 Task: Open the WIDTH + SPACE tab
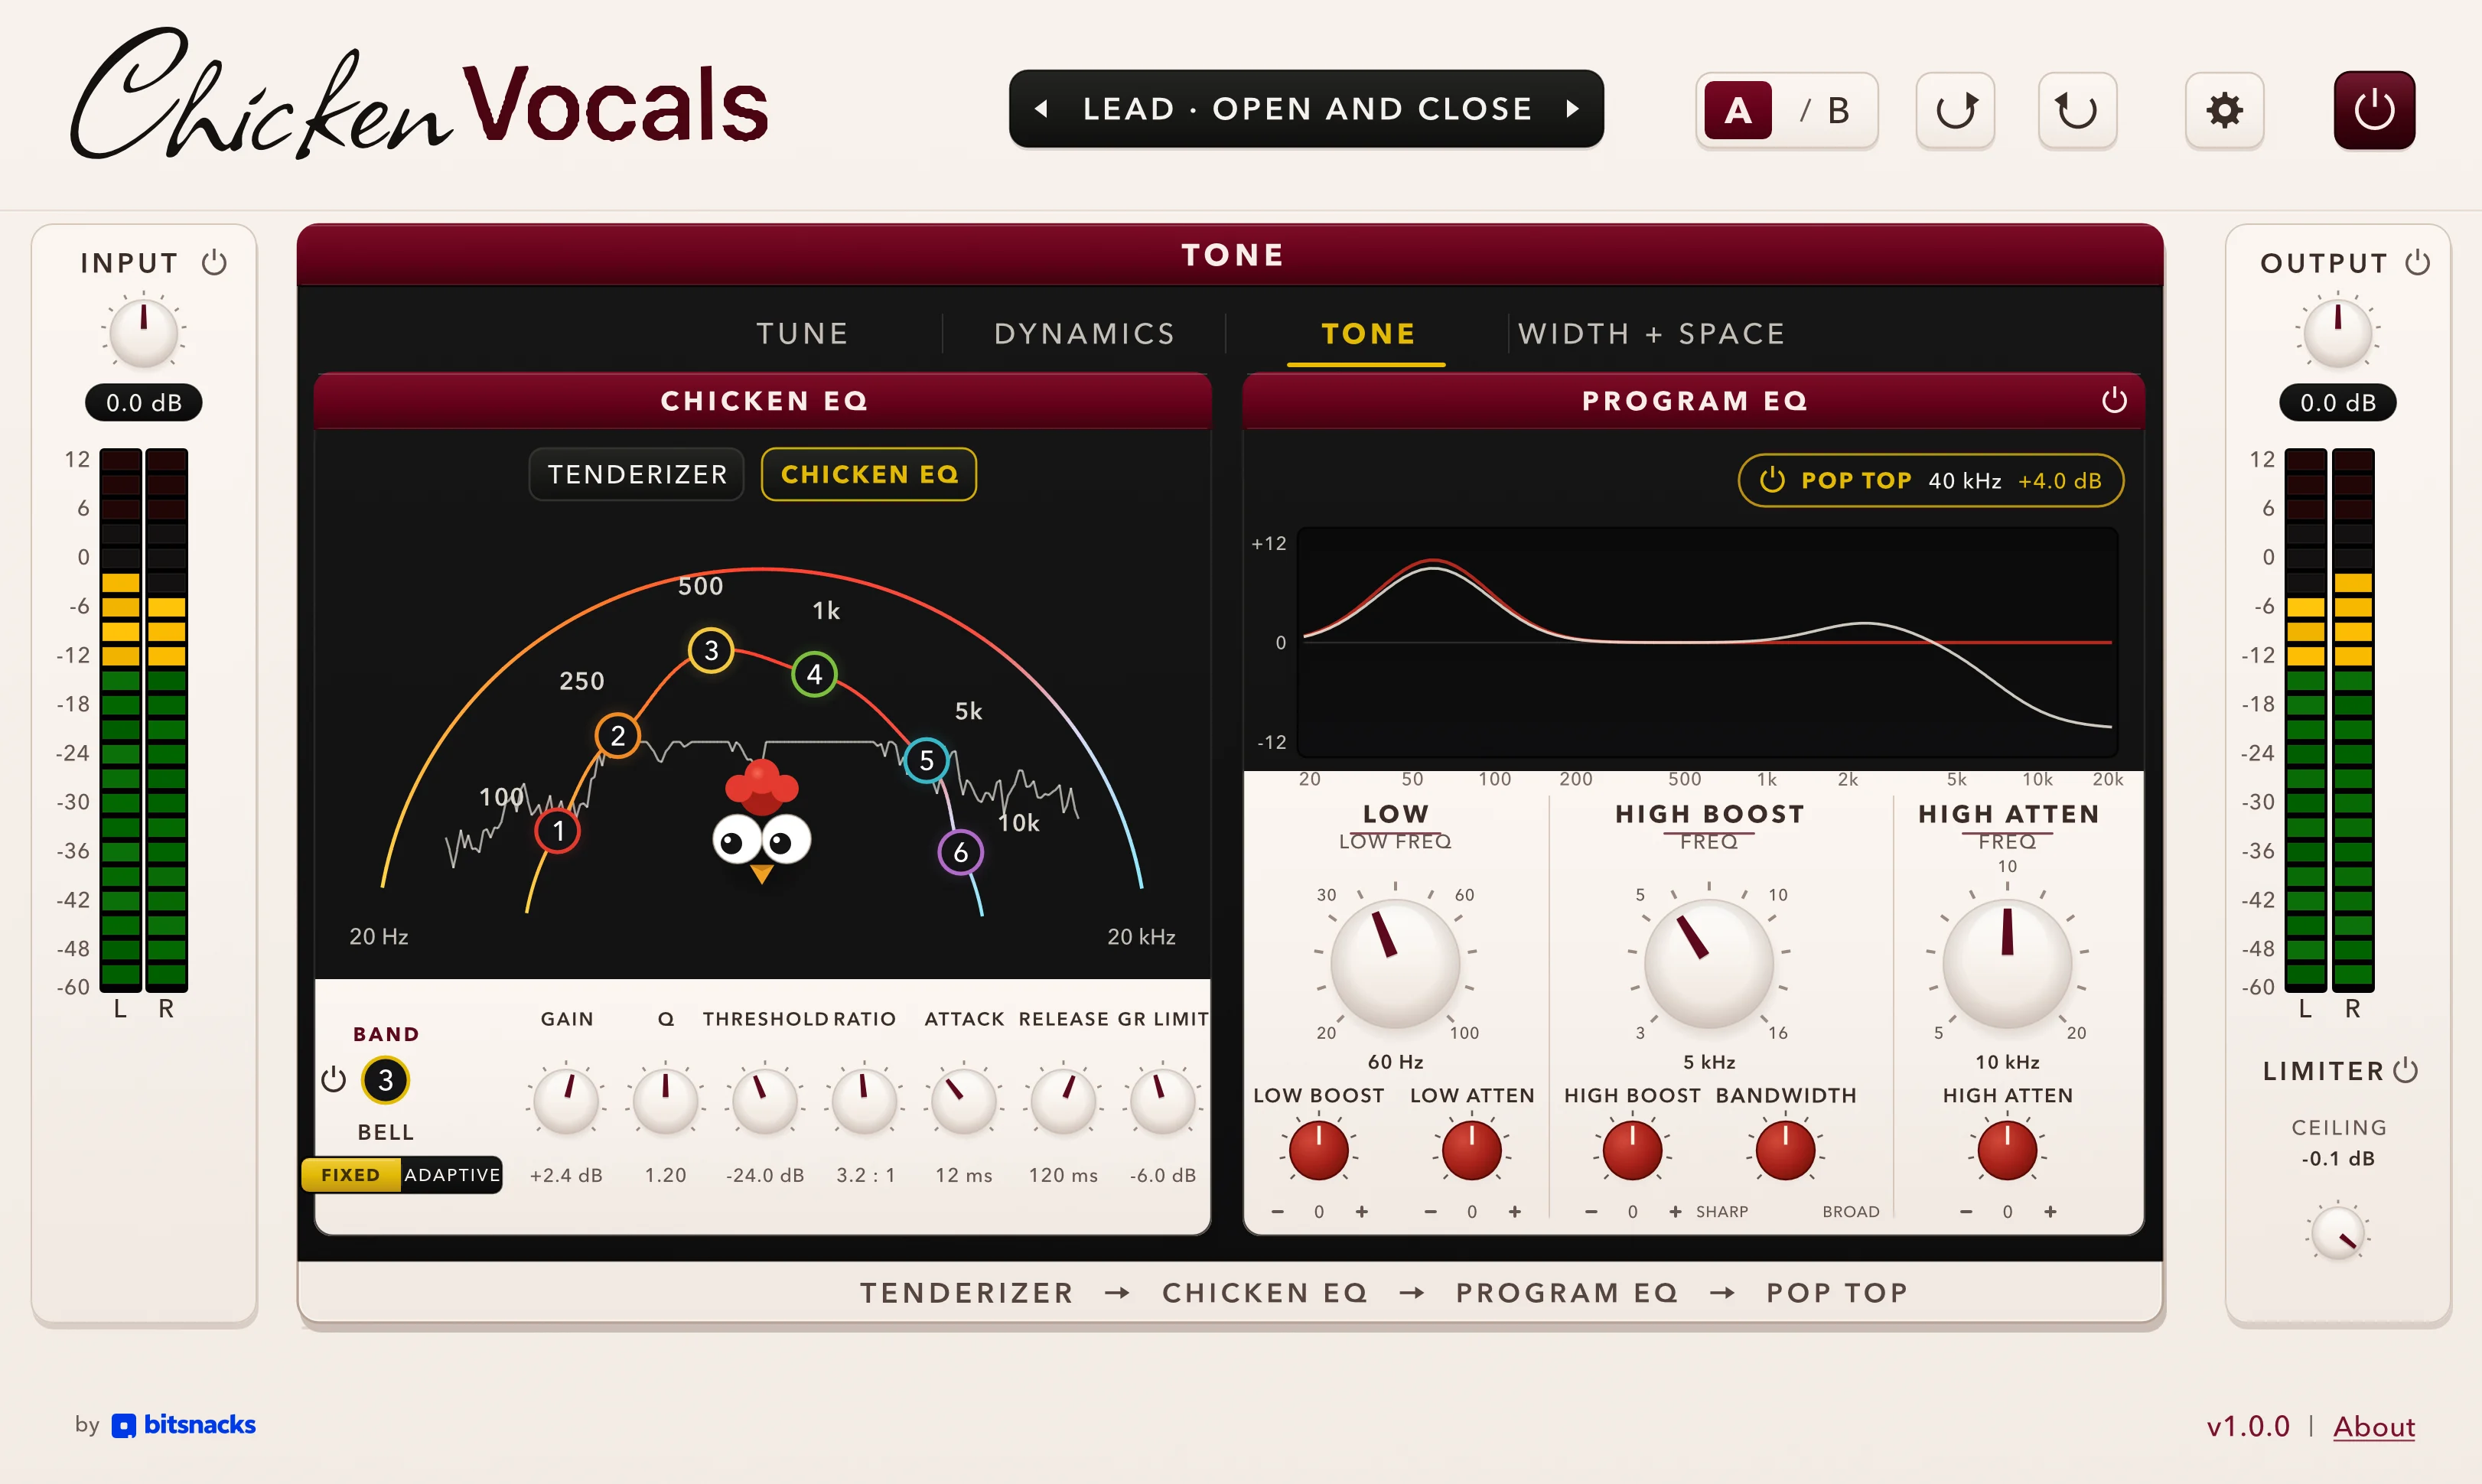(x=1652, y=333)
